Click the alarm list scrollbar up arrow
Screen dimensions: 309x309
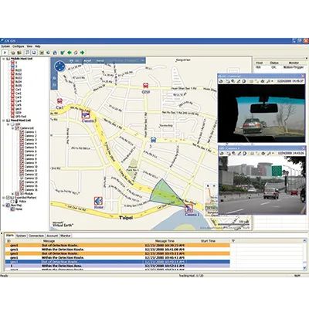tap(305, 241)
